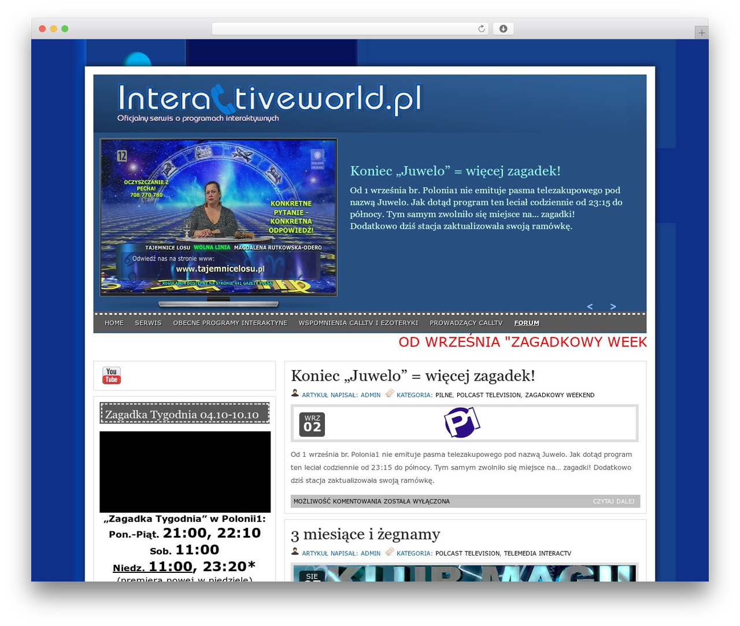Click the Tajemnice Losu slider TV image
740x626 pixels.
(219, 217)
